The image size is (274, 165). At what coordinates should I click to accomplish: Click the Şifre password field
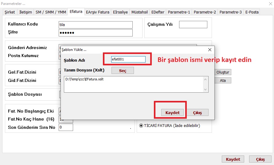click(x=96, y=33)
